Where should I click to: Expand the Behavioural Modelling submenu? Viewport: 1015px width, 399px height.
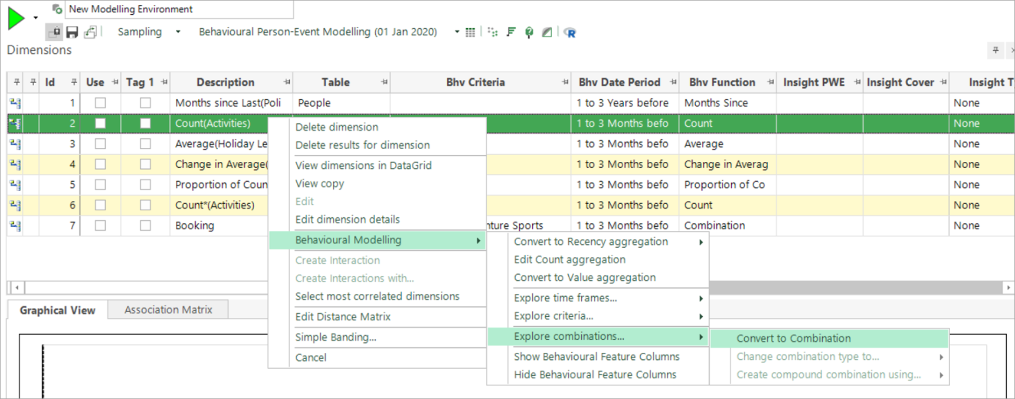377,240
